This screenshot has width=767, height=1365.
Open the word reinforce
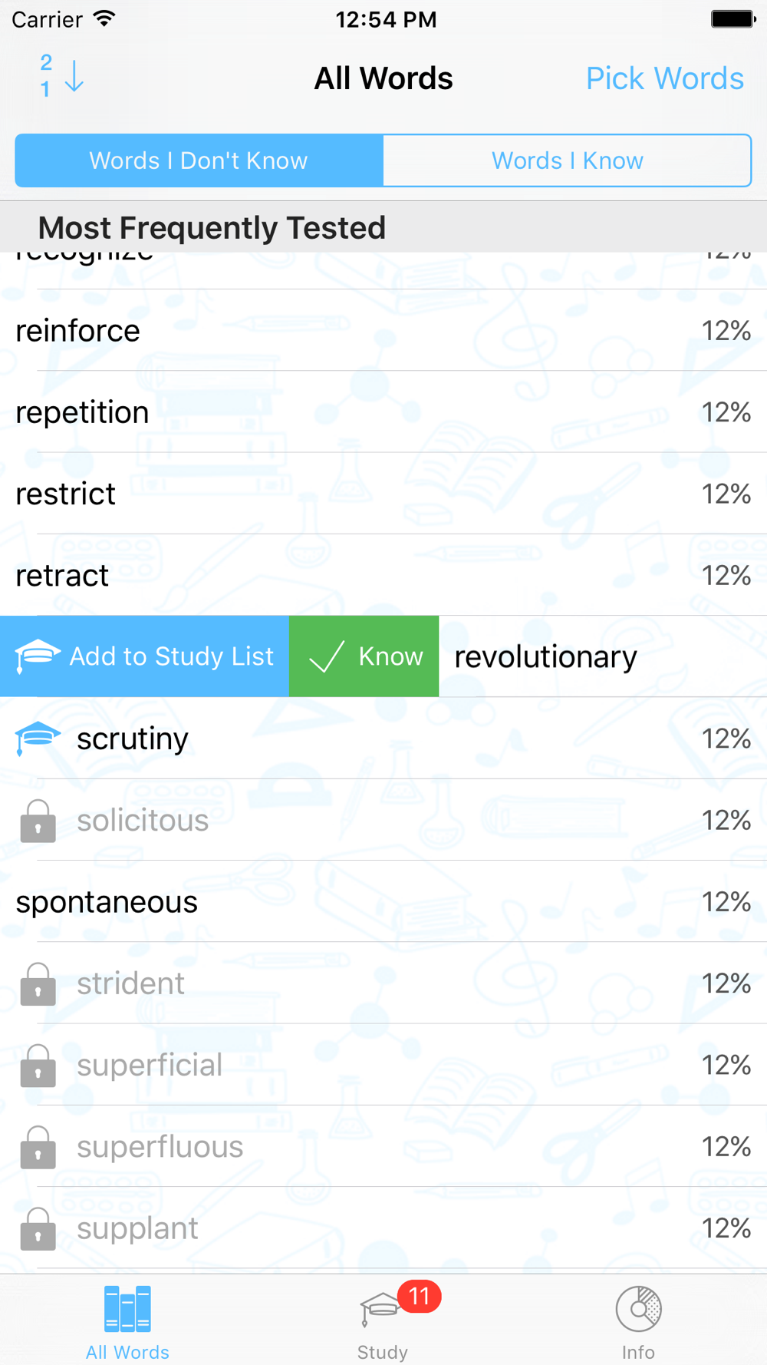pos(383,331)
